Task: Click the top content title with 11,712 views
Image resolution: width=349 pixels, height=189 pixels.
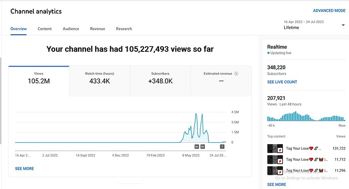Action: tap(307, 159)
